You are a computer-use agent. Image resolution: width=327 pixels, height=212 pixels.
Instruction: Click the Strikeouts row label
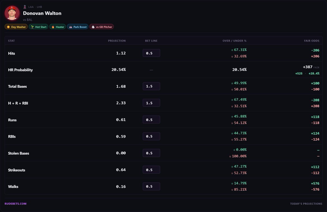click(17, 170)
